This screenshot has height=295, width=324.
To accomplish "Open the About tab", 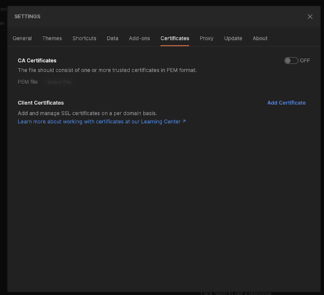I will [260, 38].
